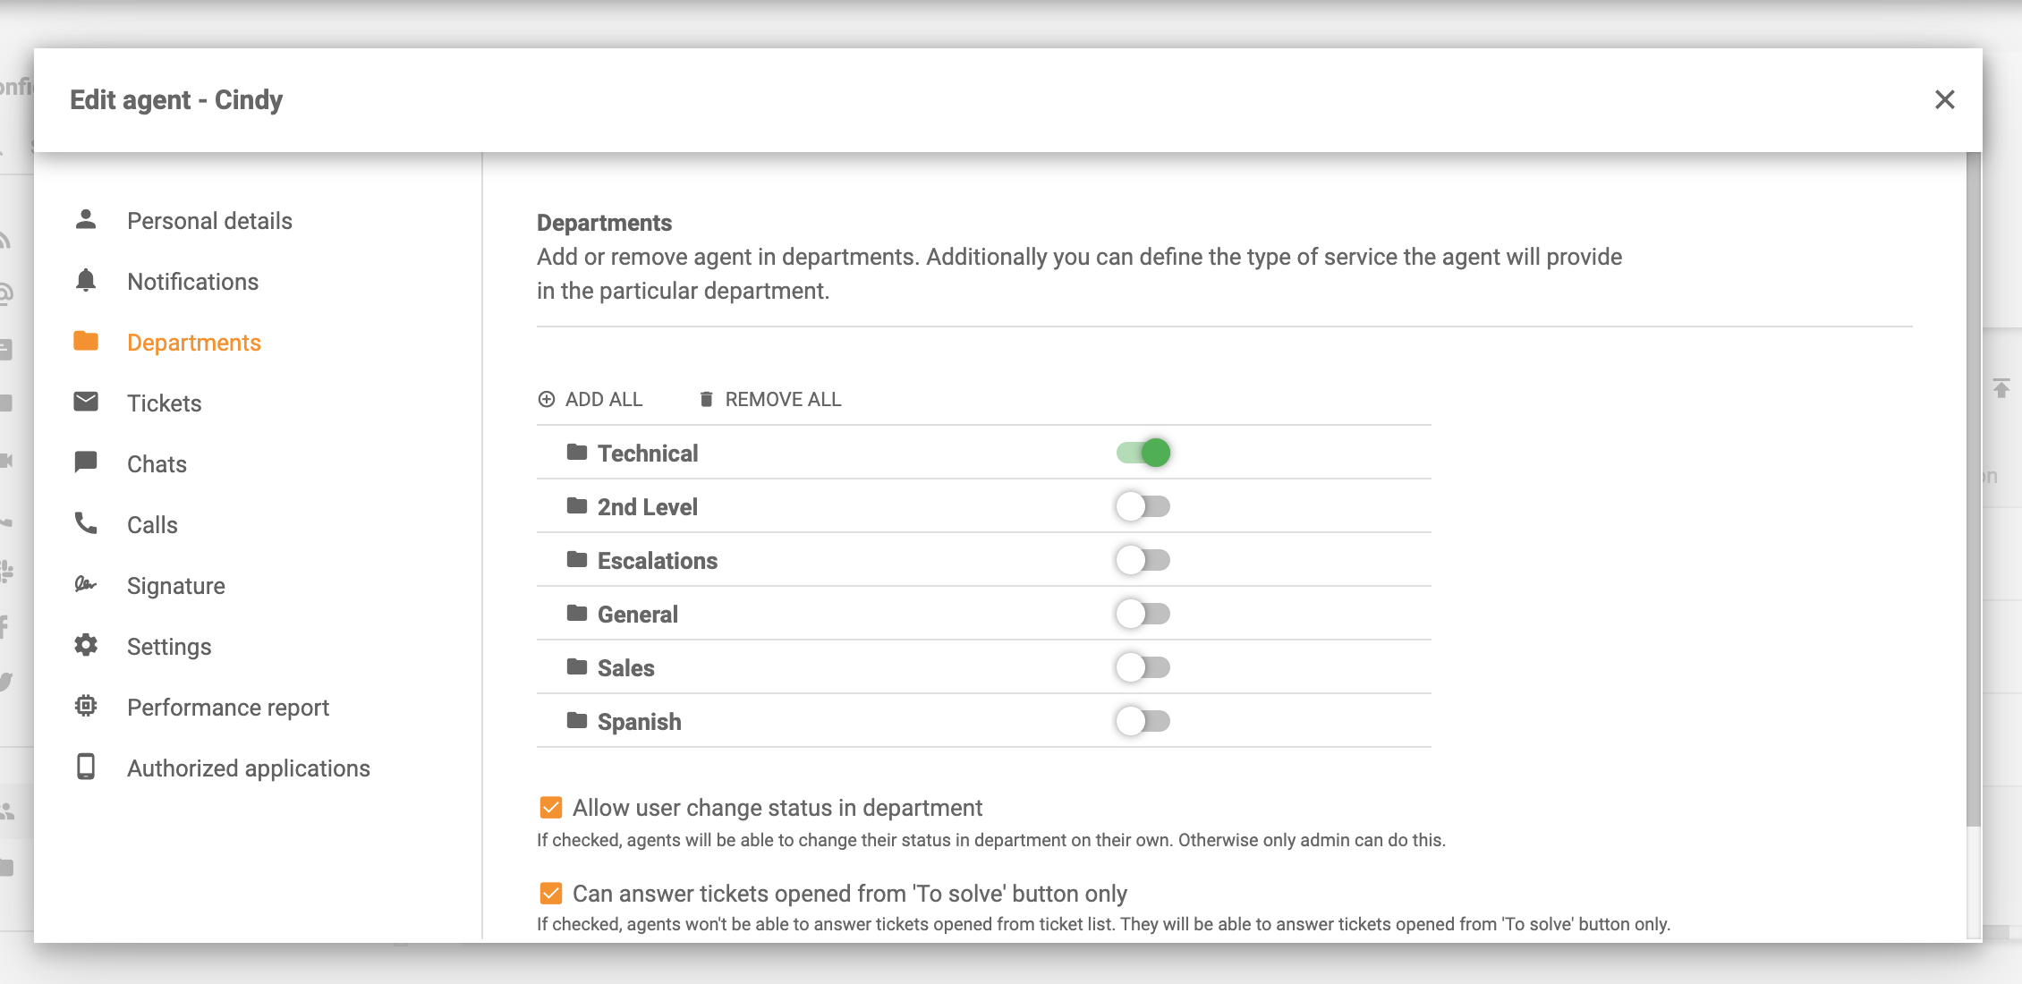The height and width of the screenshot is (984, 2022).
Task: Click the bell icon for Notifications
Action: [x=87, y=281]
